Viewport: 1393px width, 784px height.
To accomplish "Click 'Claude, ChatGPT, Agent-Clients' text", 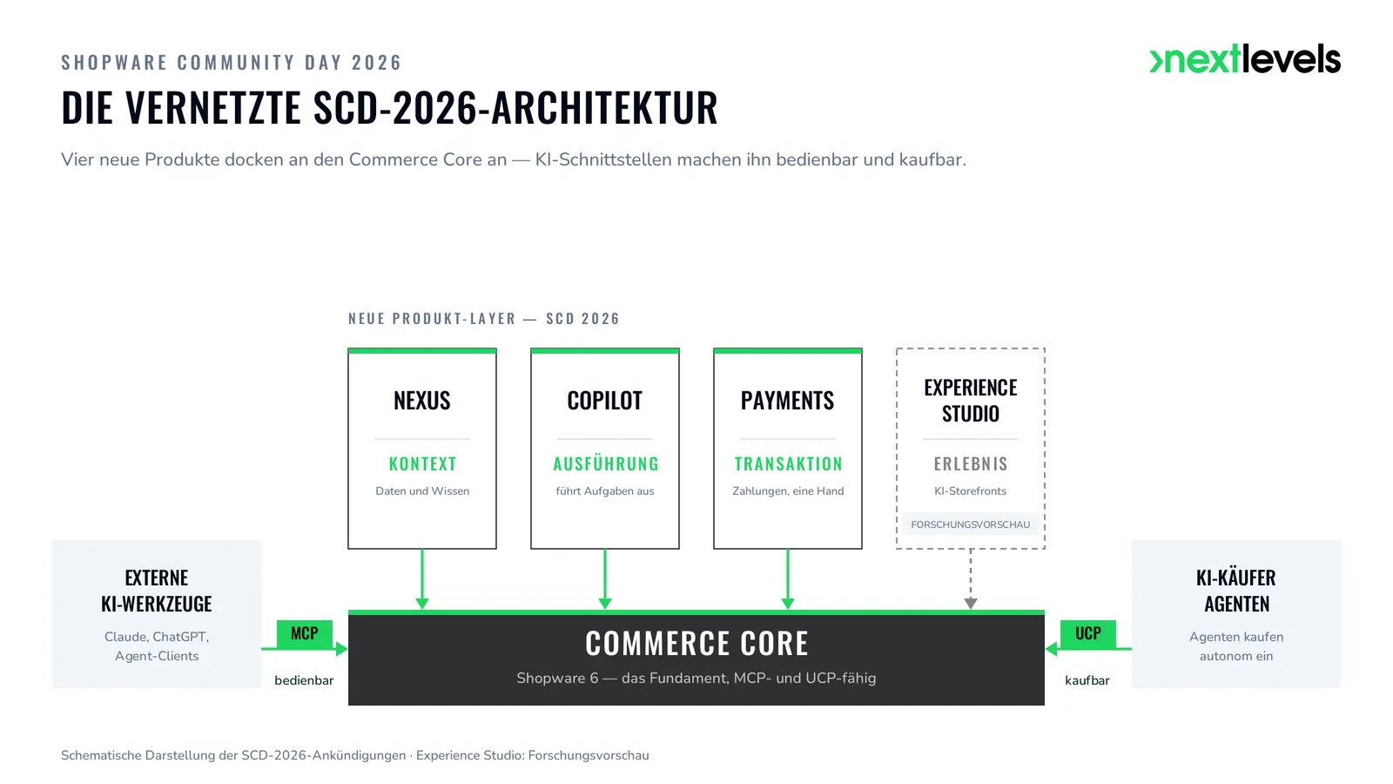I will click(x=157, y=646).
